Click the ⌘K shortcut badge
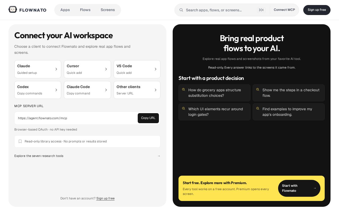Screen dimensions: 339x211 261,10
